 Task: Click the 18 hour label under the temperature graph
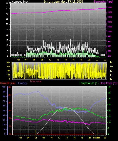coord(82,138)
